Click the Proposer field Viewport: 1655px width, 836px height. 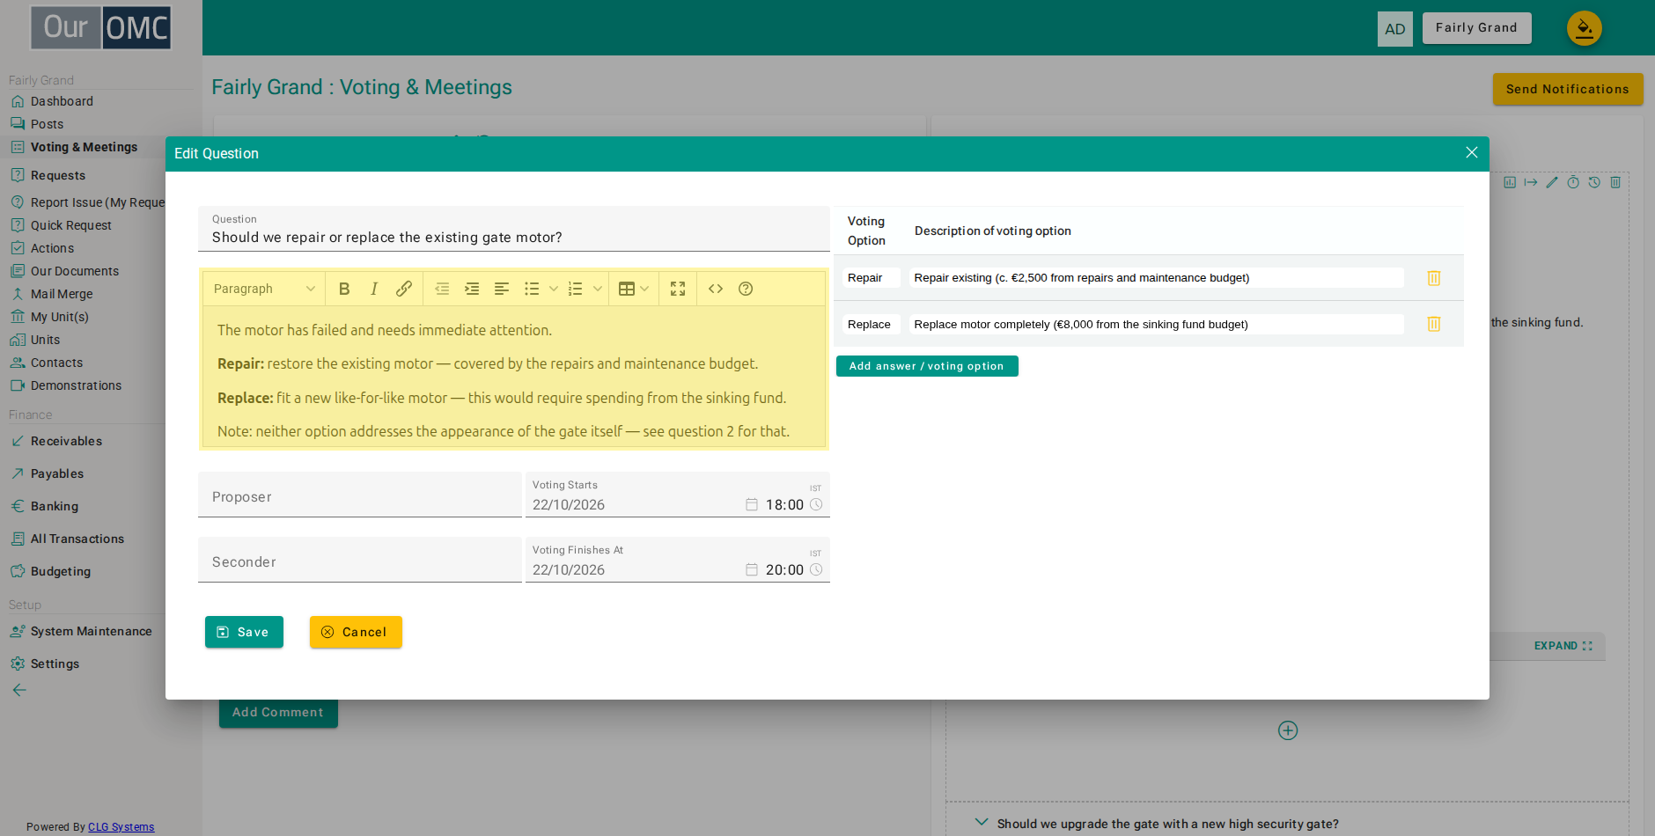tap(360, 495)
